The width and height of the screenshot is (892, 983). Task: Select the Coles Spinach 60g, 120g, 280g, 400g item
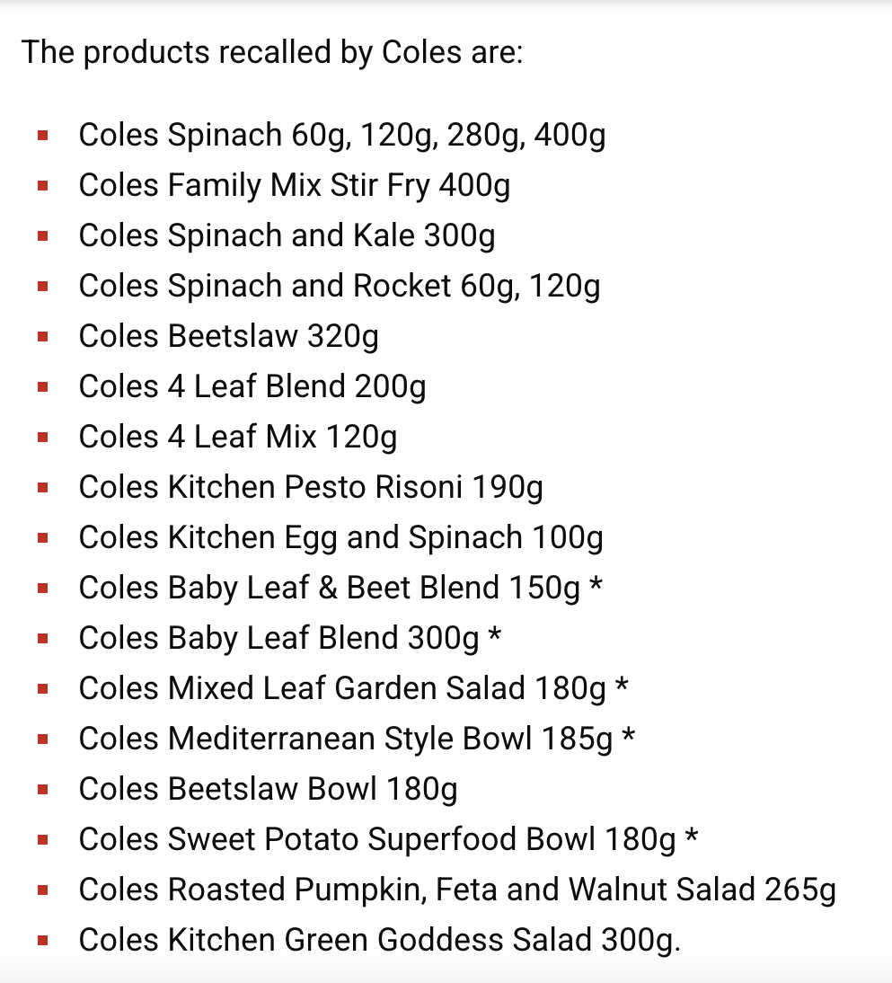tap(342, 136)
